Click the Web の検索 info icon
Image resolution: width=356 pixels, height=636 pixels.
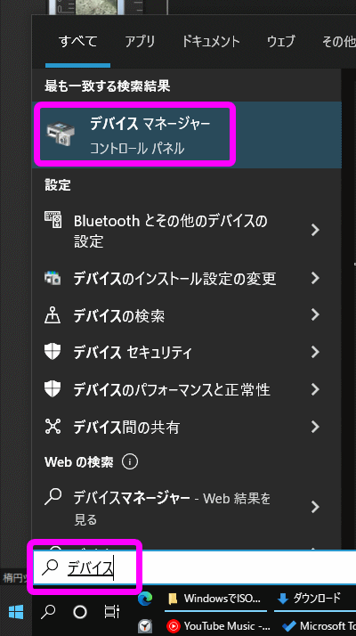click(x=130, y=461)
